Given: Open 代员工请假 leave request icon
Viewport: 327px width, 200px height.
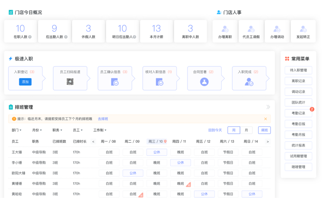Looking at the screenshot, I should tap(251, 29).
